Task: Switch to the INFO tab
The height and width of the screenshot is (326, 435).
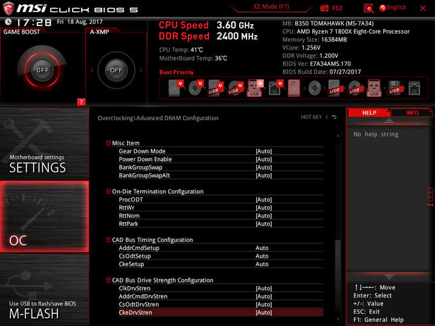Action: pos(412,112)
